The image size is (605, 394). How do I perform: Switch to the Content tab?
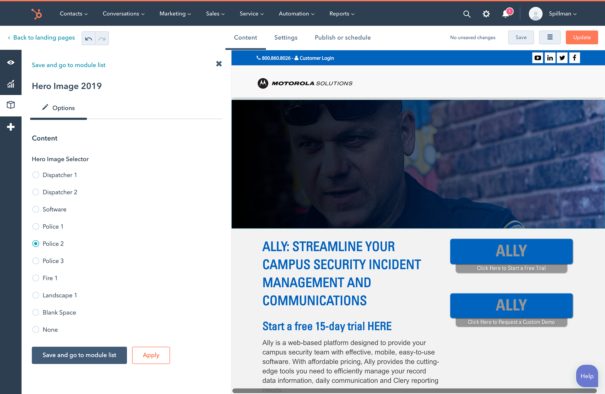245,38
